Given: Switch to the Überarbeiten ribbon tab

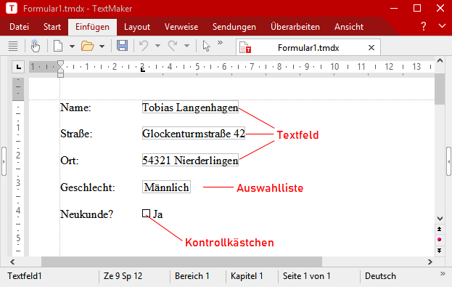Looking at the screenshot, I should [295, 27].
